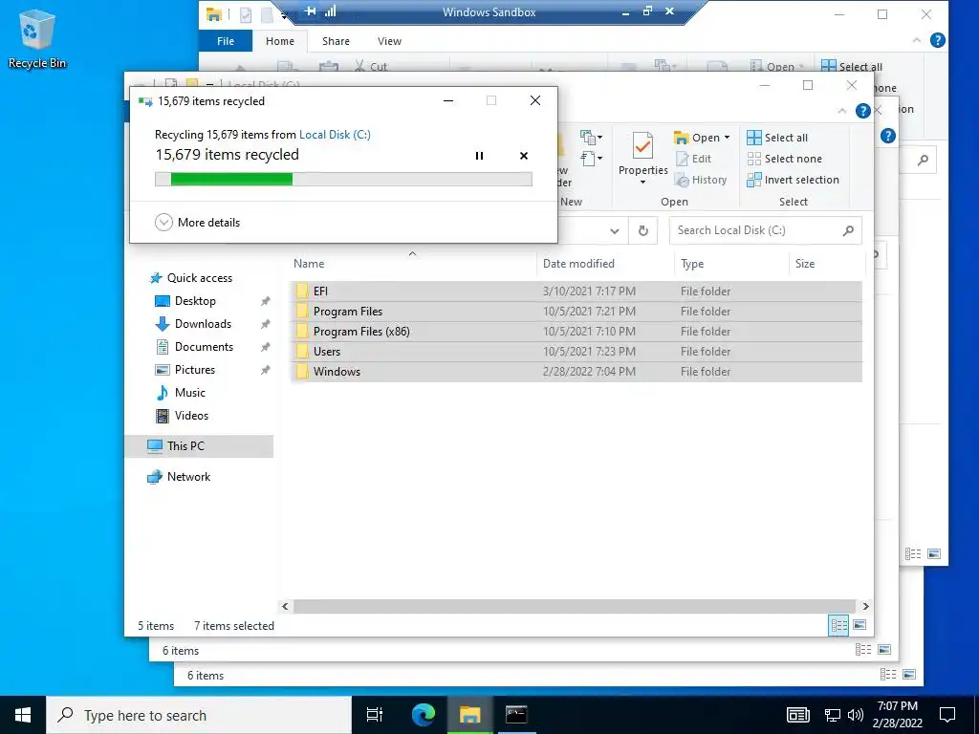The image size is (979, 734).
Task: Open the File tab in the back Explorer
Action: (x=226, y=41)
